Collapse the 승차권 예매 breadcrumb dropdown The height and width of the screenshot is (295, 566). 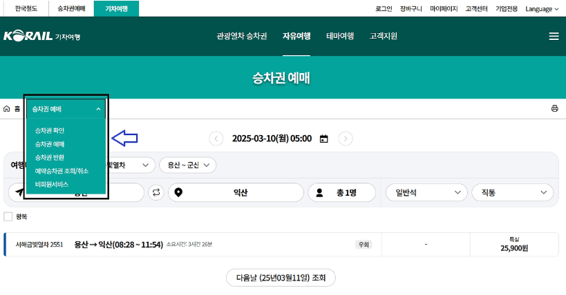(x=66, y=109)
